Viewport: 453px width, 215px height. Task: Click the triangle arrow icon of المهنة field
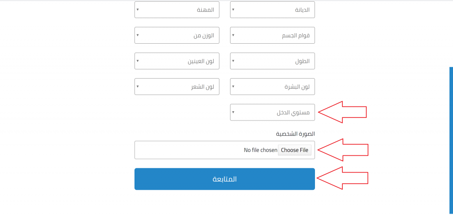coord(138,9)
